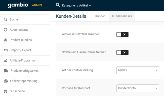Open Abonnements menu entry
Viewport: 164px width, 96px height.
click(x=25, y=30)
